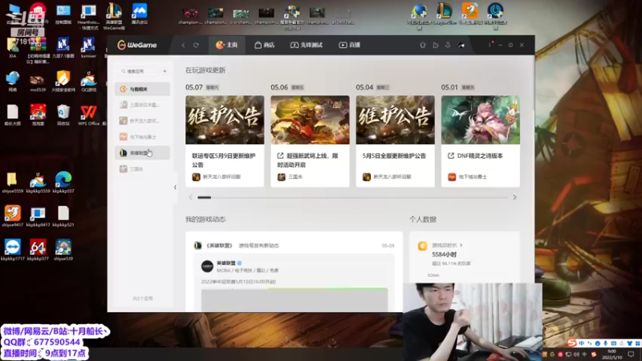Show next update cards with right arrow
The width and height of the screenshot is (642, 361).
tap(514, 197)
